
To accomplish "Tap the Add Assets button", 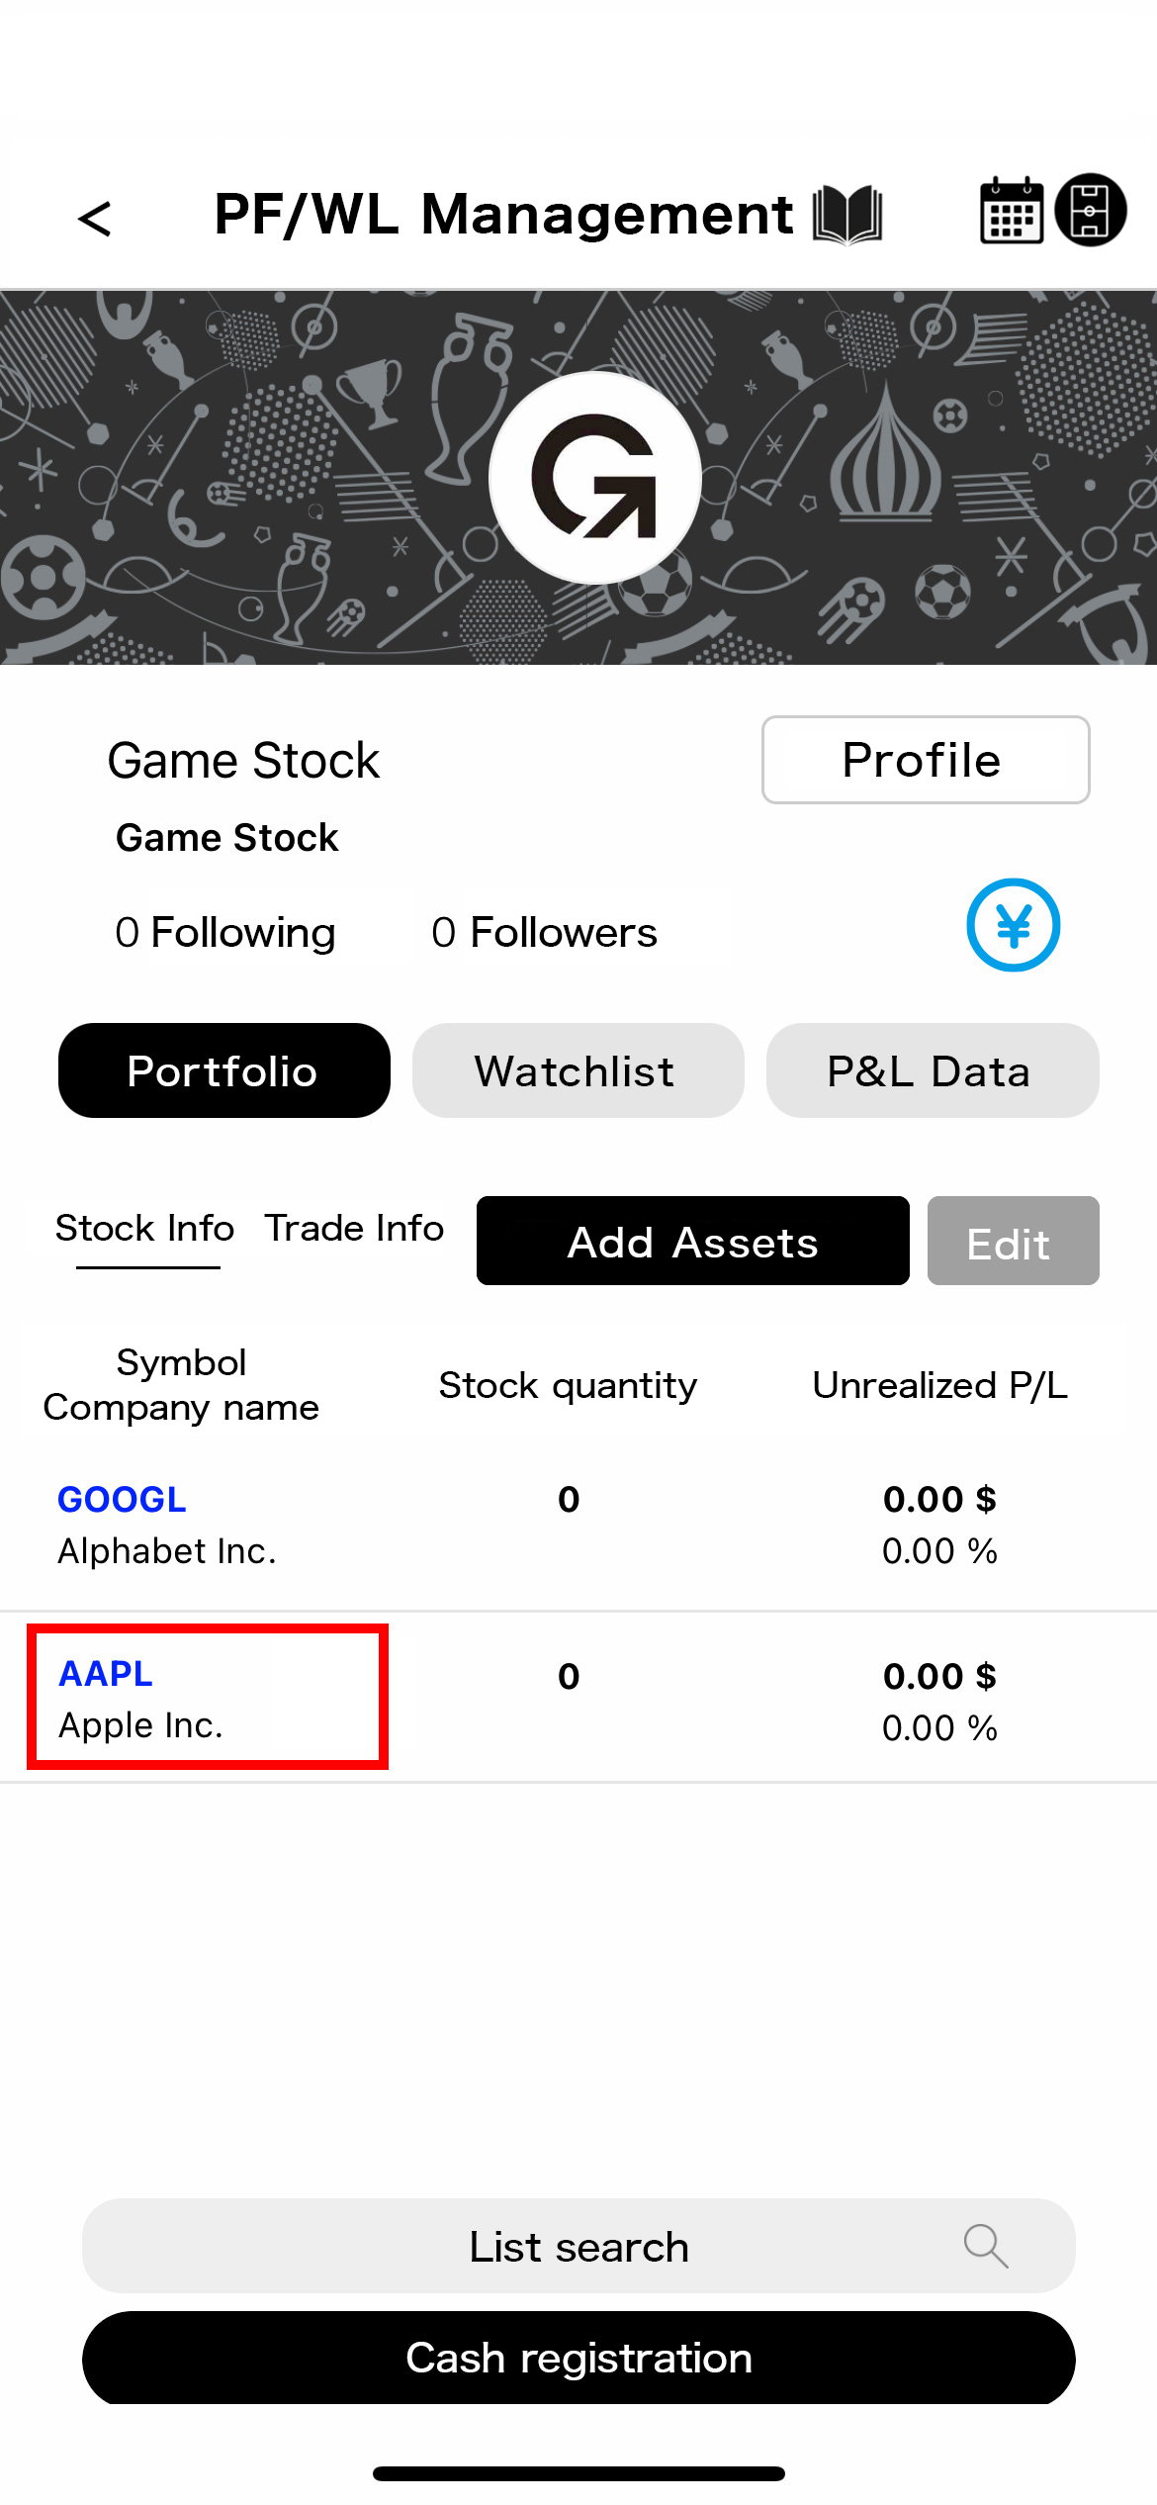I will pyautogui.click(x=693, y=1241).
